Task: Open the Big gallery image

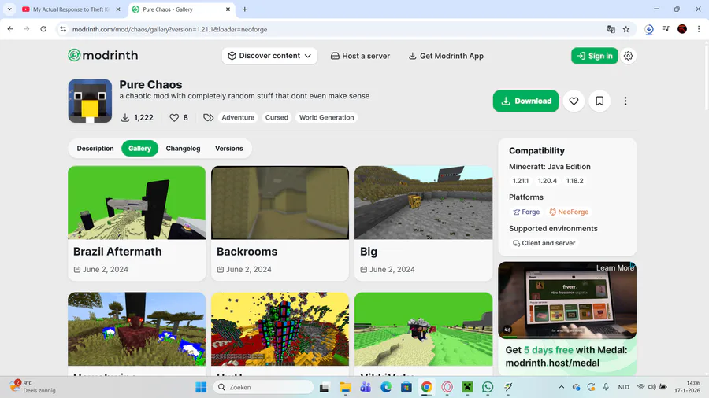Action: (x=423, y=203)
